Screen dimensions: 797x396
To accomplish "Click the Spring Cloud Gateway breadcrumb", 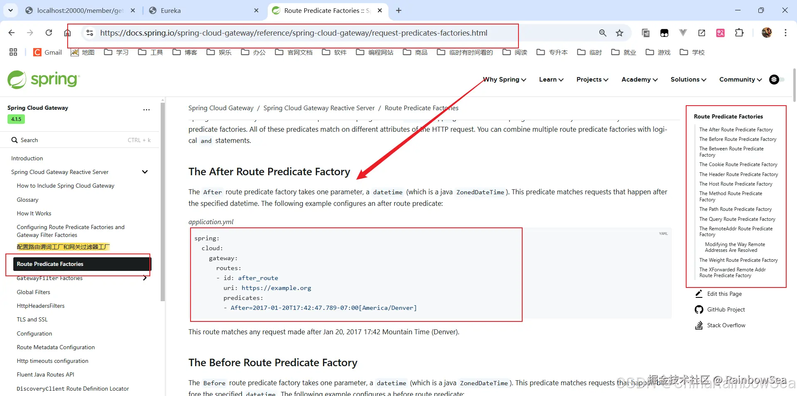I will coord(221,108).
